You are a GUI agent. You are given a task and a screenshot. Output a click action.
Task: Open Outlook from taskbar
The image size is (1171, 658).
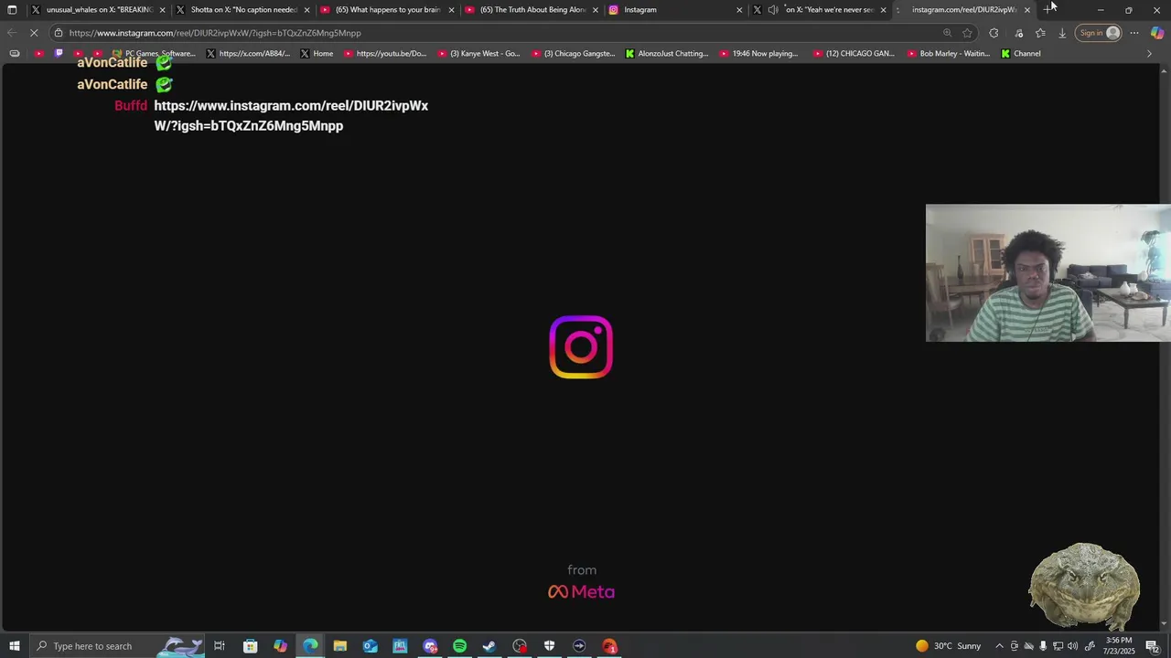(x=370, y=646)
